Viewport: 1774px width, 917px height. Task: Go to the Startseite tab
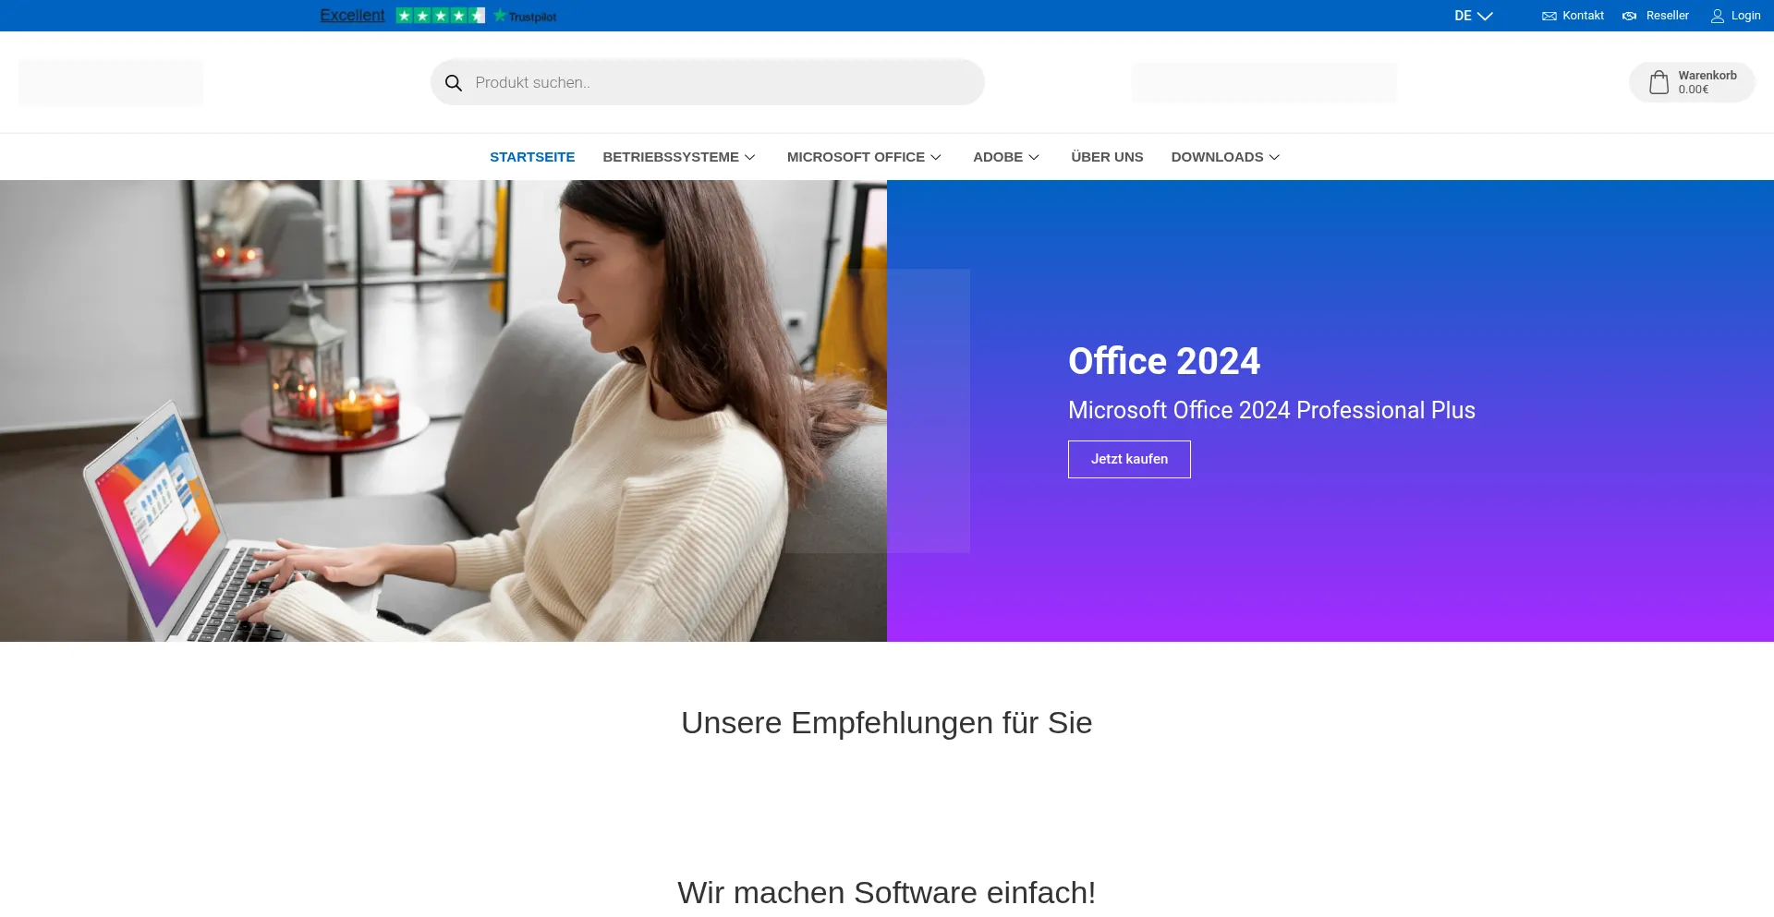click(532, 157)
